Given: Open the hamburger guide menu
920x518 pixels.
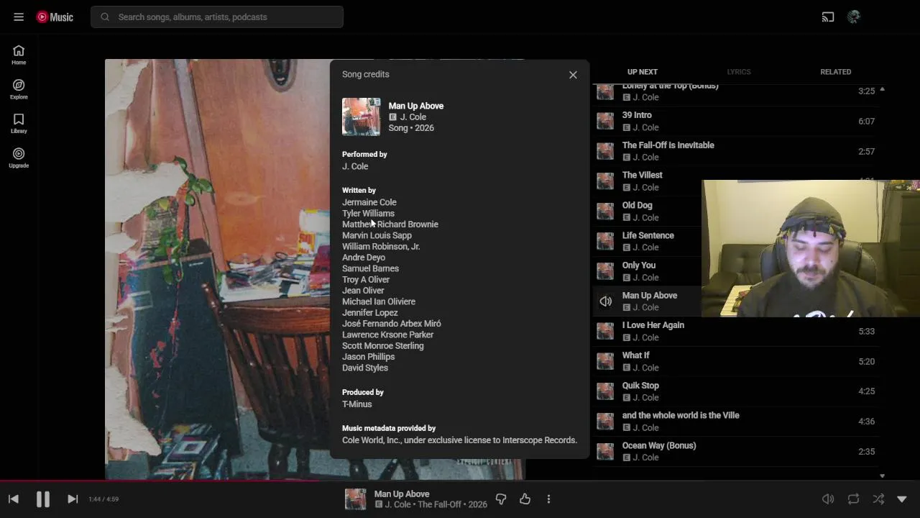Looking at the screenshot, I should coord(19,17).
